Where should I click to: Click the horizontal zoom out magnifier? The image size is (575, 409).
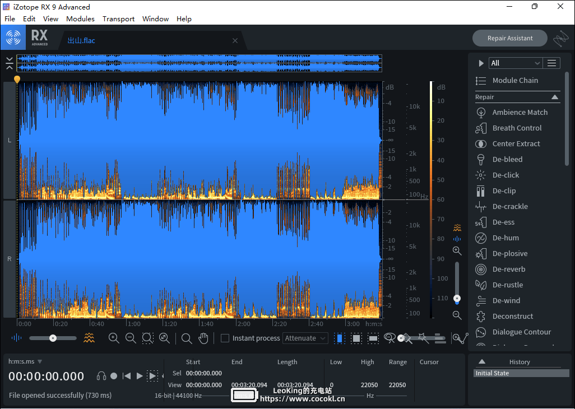click(131, 338)
